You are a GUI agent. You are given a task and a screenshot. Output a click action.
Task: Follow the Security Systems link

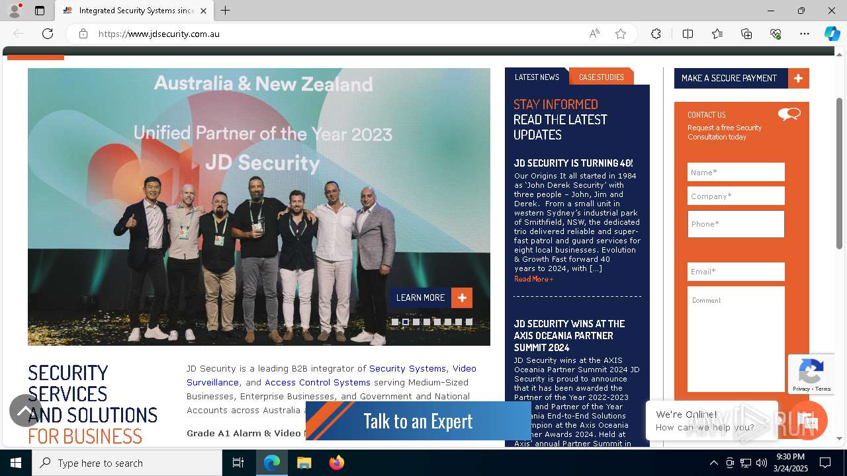coord(408,368)
